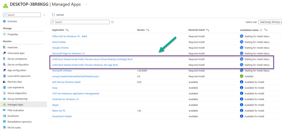This screenshot has height=129, width=282.
Task: Click the Remediations (preview) icon
Action: coord(5,122)
